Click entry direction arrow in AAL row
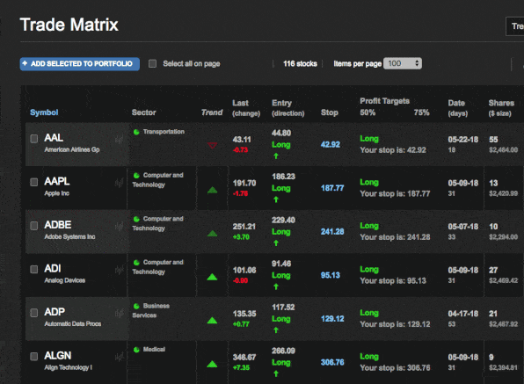Viewport: 524px width, 384px height. (276, 156)
